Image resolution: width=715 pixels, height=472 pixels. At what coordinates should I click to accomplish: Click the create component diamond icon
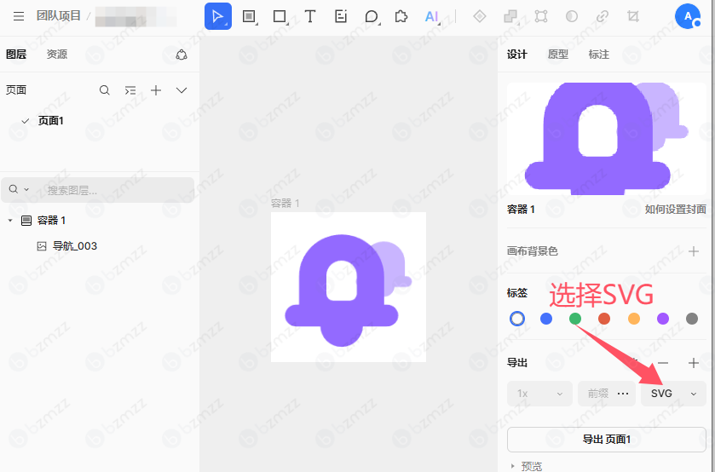[479, 16]
